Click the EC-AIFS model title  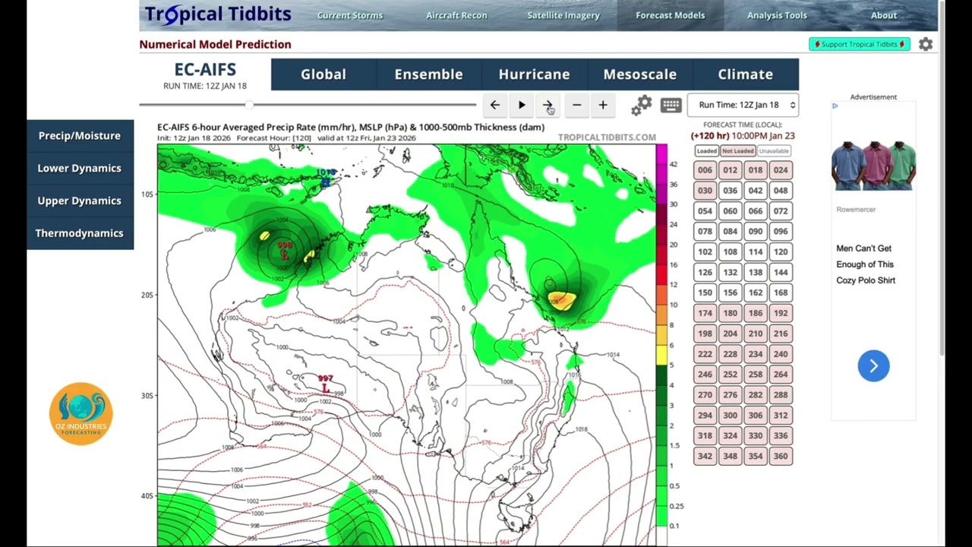click(205, 70)
